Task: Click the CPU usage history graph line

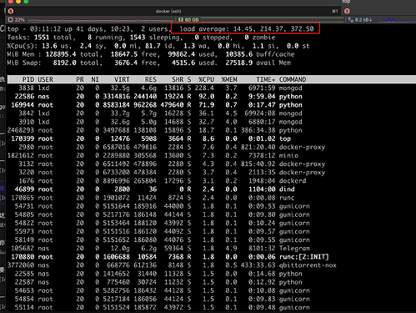Action: click(101, 20)
